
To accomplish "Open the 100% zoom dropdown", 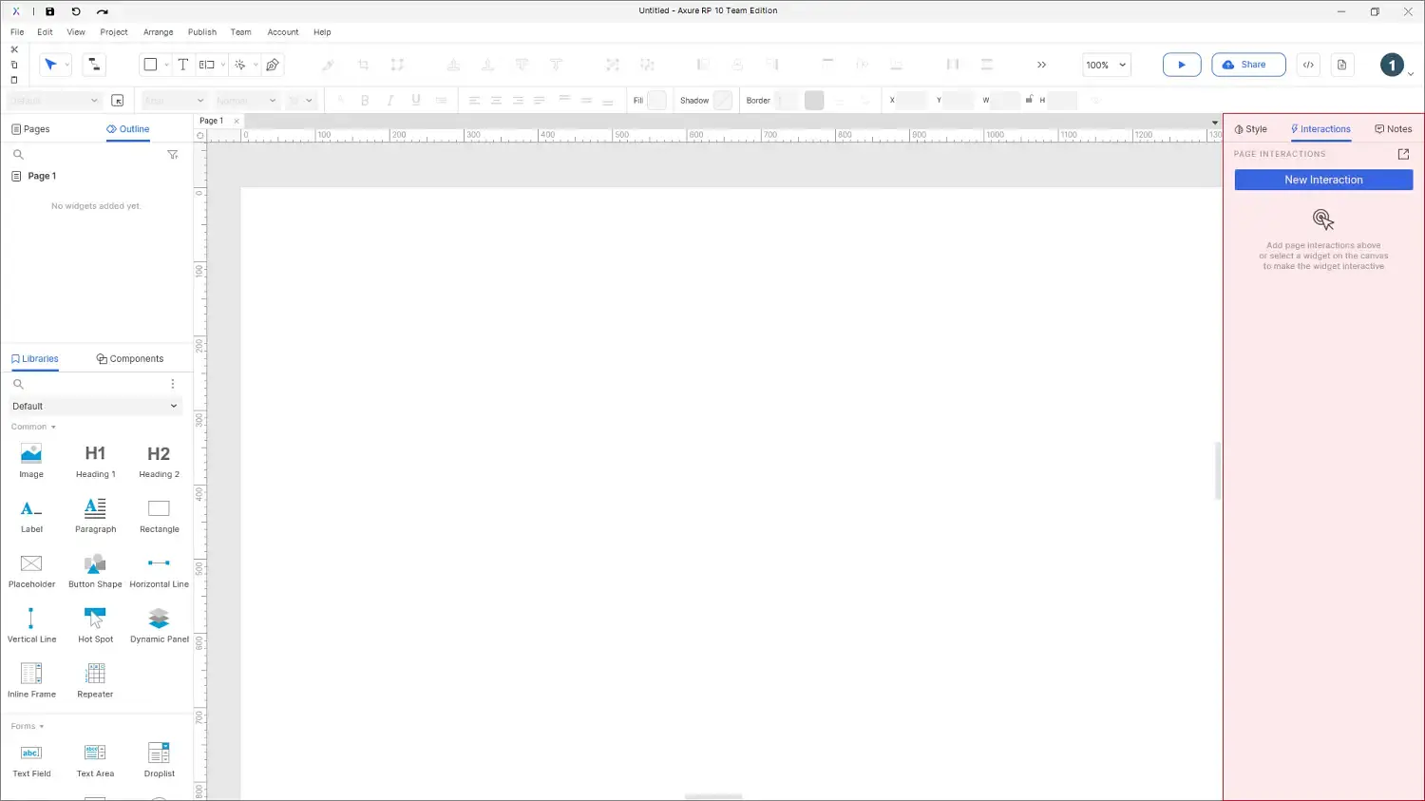I will click(1107, 65).
